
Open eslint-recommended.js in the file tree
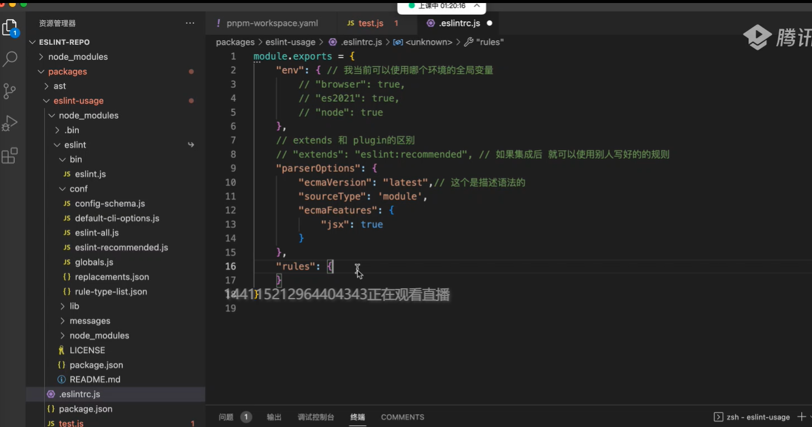121,247
